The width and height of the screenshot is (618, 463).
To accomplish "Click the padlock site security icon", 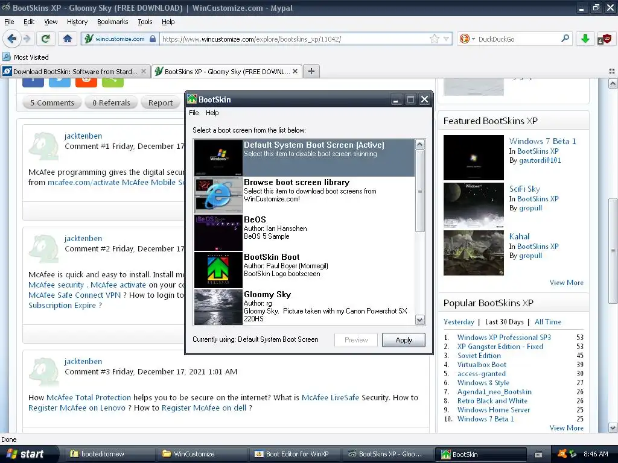I will click(153, 39).
